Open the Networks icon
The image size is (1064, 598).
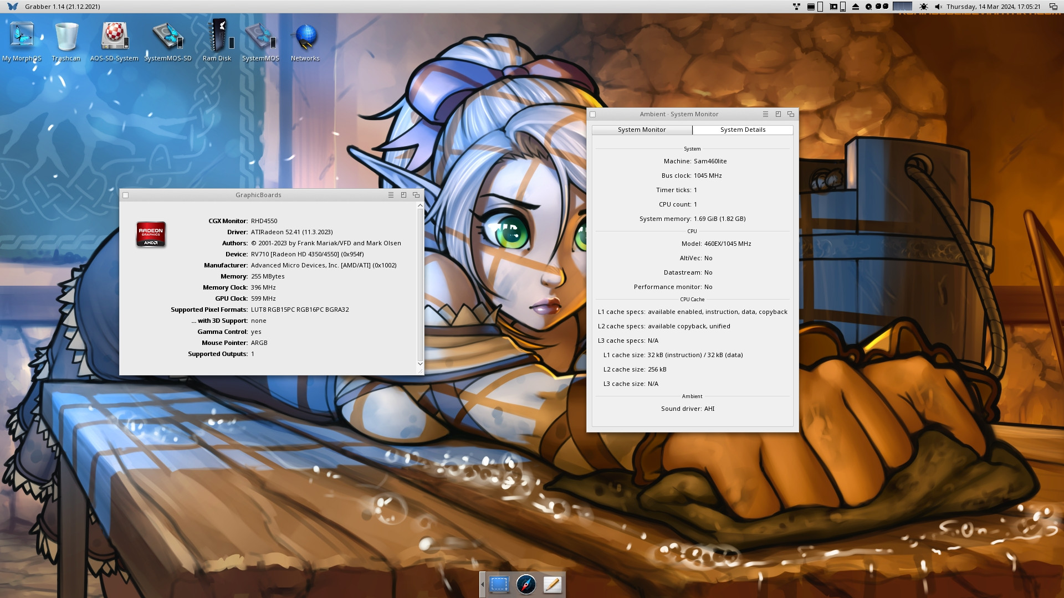click(305, 40)
